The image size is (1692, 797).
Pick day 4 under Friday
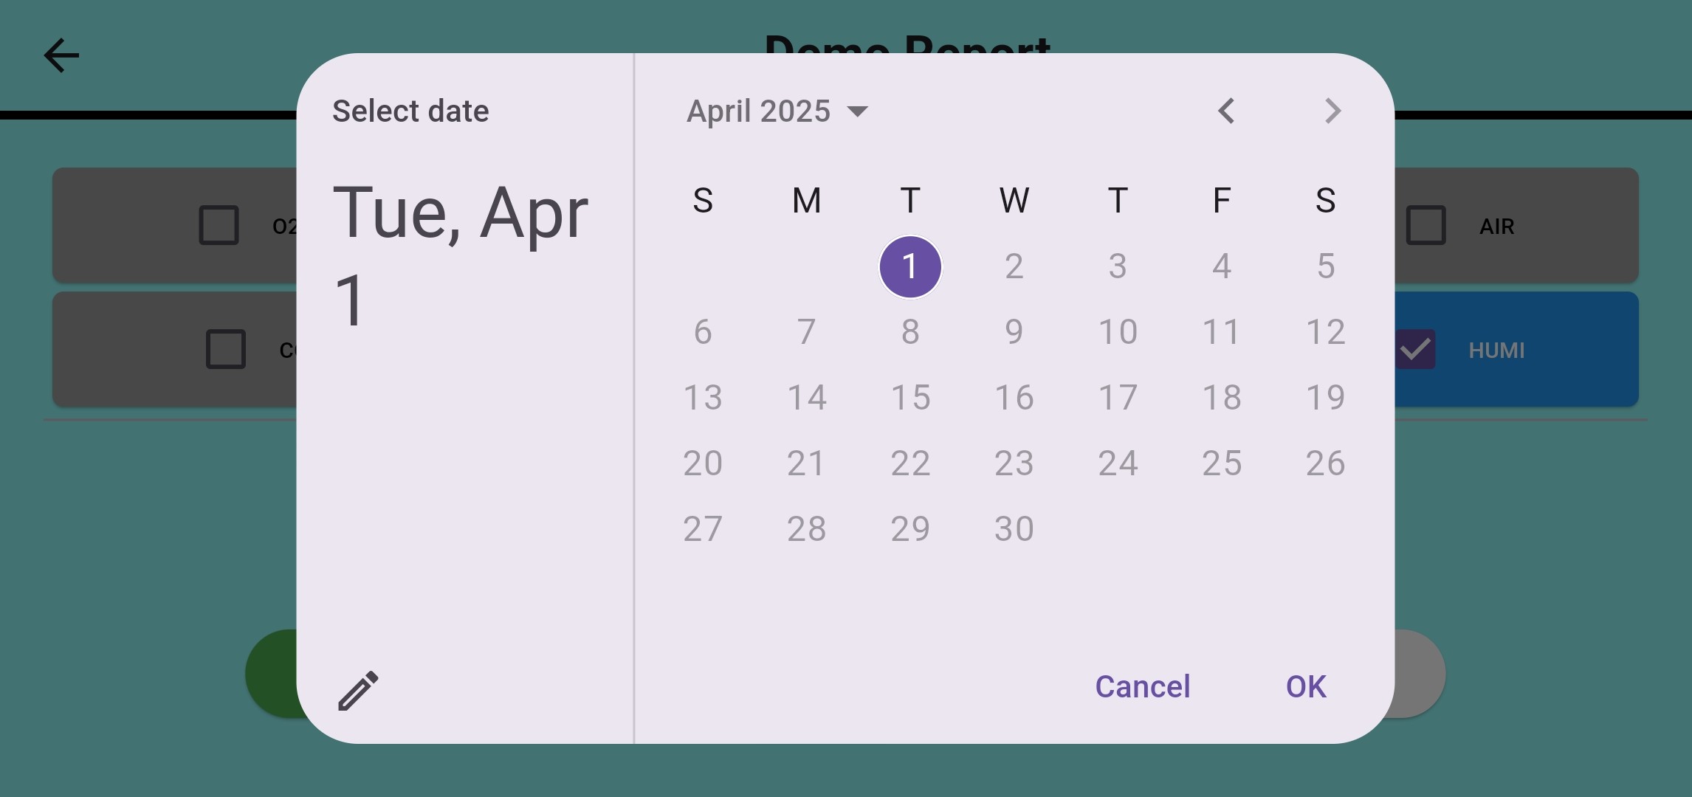1222,266
